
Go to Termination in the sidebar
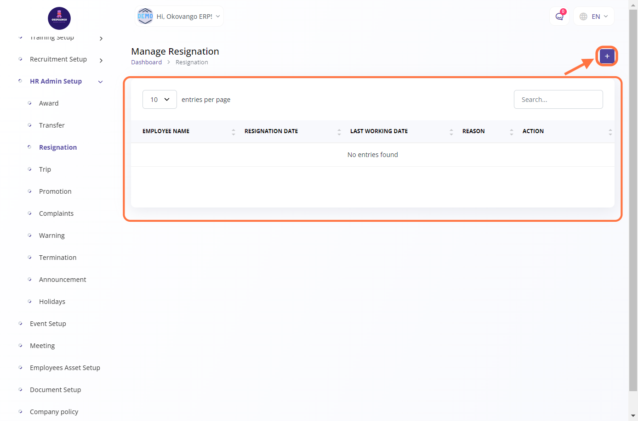coord(57,258)
